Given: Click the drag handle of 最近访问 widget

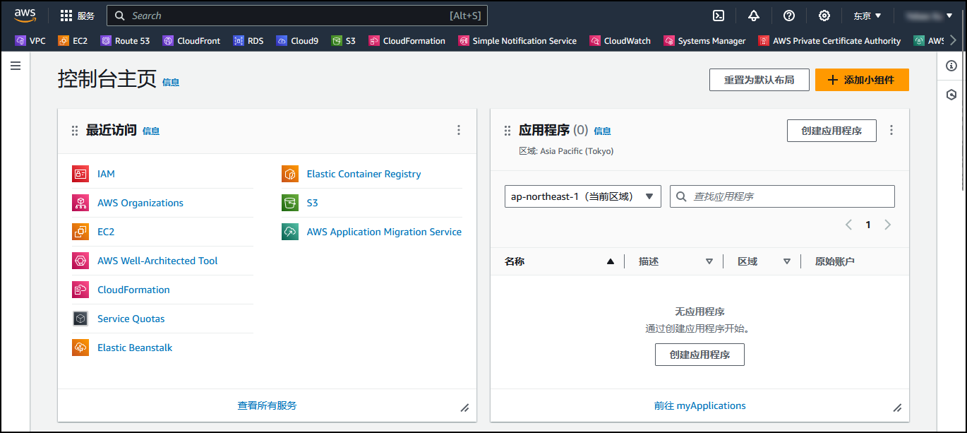Looking at the screenshot, I should 75,131.
